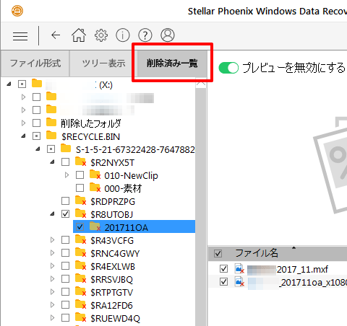Check the 削除したフォルダ checkbox
The image size is (347, 326).
coord(36,123)
